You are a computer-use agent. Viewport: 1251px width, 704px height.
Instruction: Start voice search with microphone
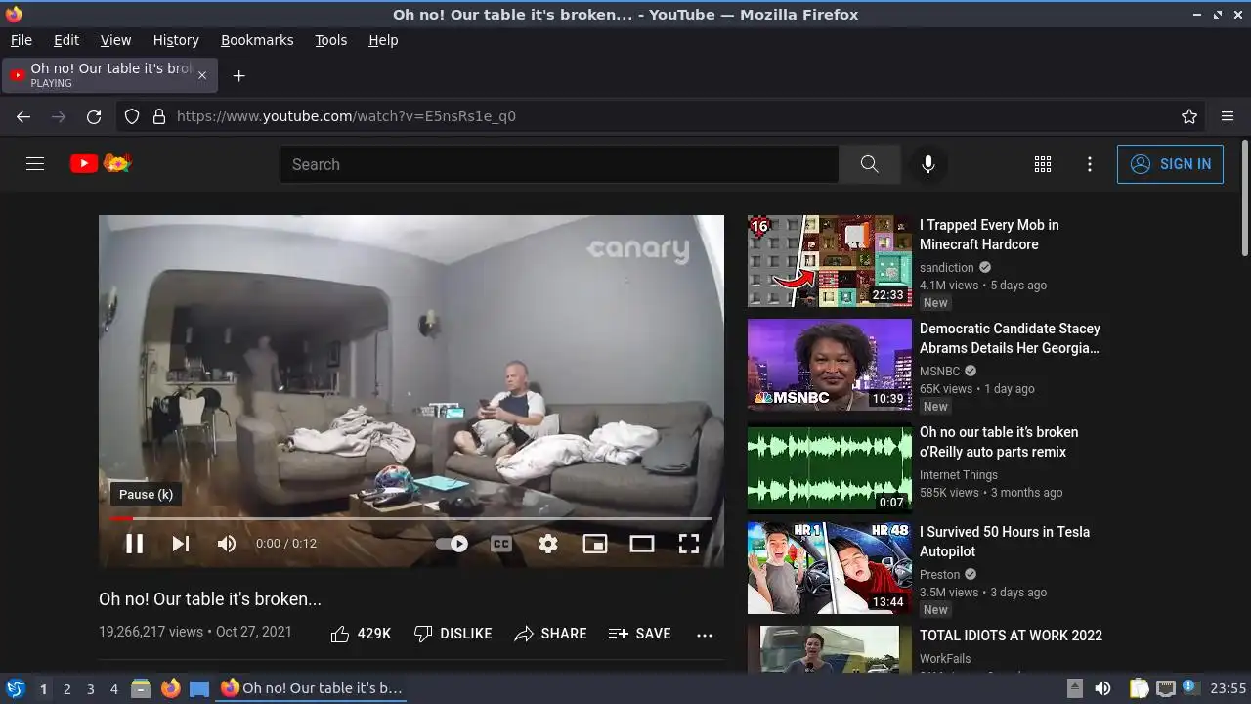pyautogui.click(x=928, y=164)
